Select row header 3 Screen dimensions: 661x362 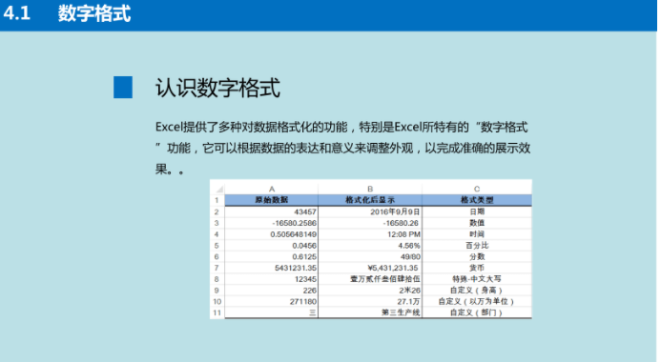[x=217, y=223]
